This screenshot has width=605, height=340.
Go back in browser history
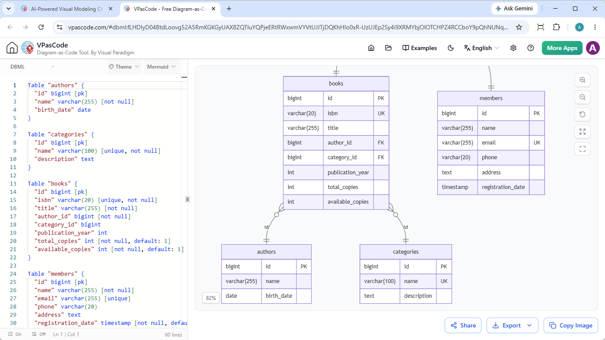10,27
